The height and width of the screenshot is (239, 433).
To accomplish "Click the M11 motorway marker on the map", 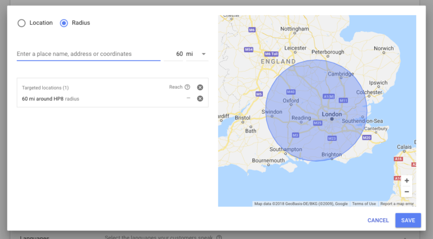I will coord(343,100).
